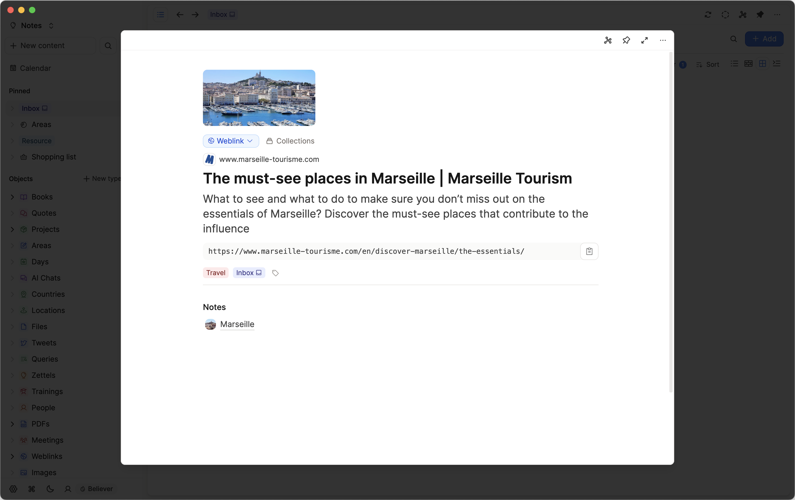795x500 pixels.
Task: Expand the Weblinks tree chevron
Action: [12, 456]
